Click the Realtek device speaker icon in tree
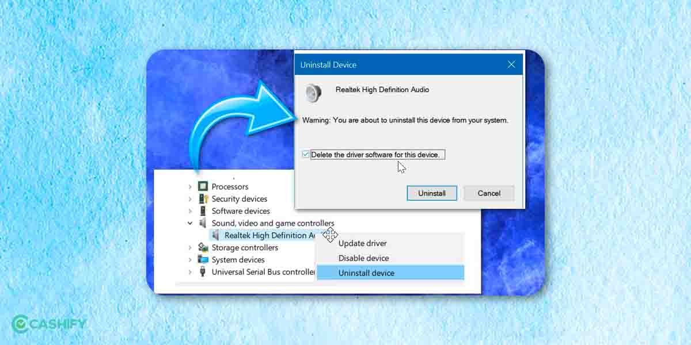 coord(216,235)
